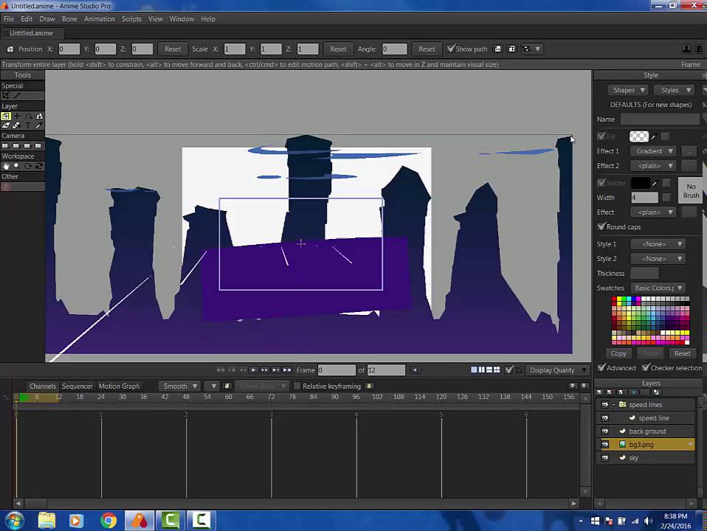Pick a color from the swatches palette
Viewport: 707px width, 531px height.
pos(650,321)
